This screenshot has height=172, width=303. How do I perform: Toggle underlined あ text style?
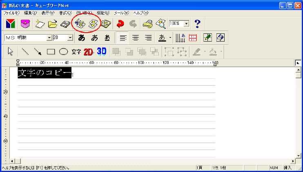point(107,38)
